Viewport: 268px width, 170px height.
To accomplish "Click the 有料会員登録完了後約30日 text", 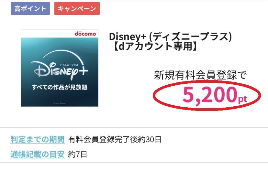I will (x=115, y=140).
